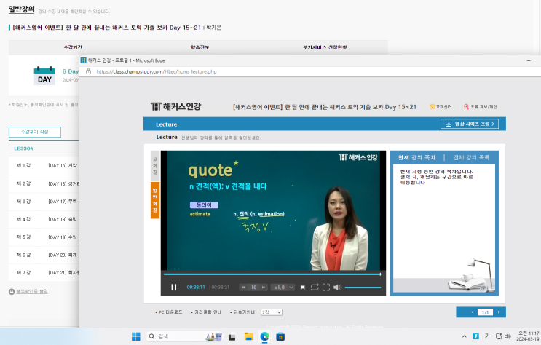This screenshot has width=541, height=345.
Task: Switch to the 전체 강의 목록 tab
Action: [471, 158]
